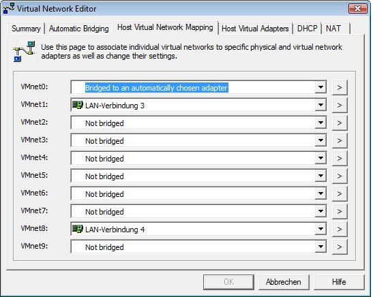This screenshot has width=388, height=297.
Task: Switch to the Automatic Bridging tab
Action: pos(78,29)
